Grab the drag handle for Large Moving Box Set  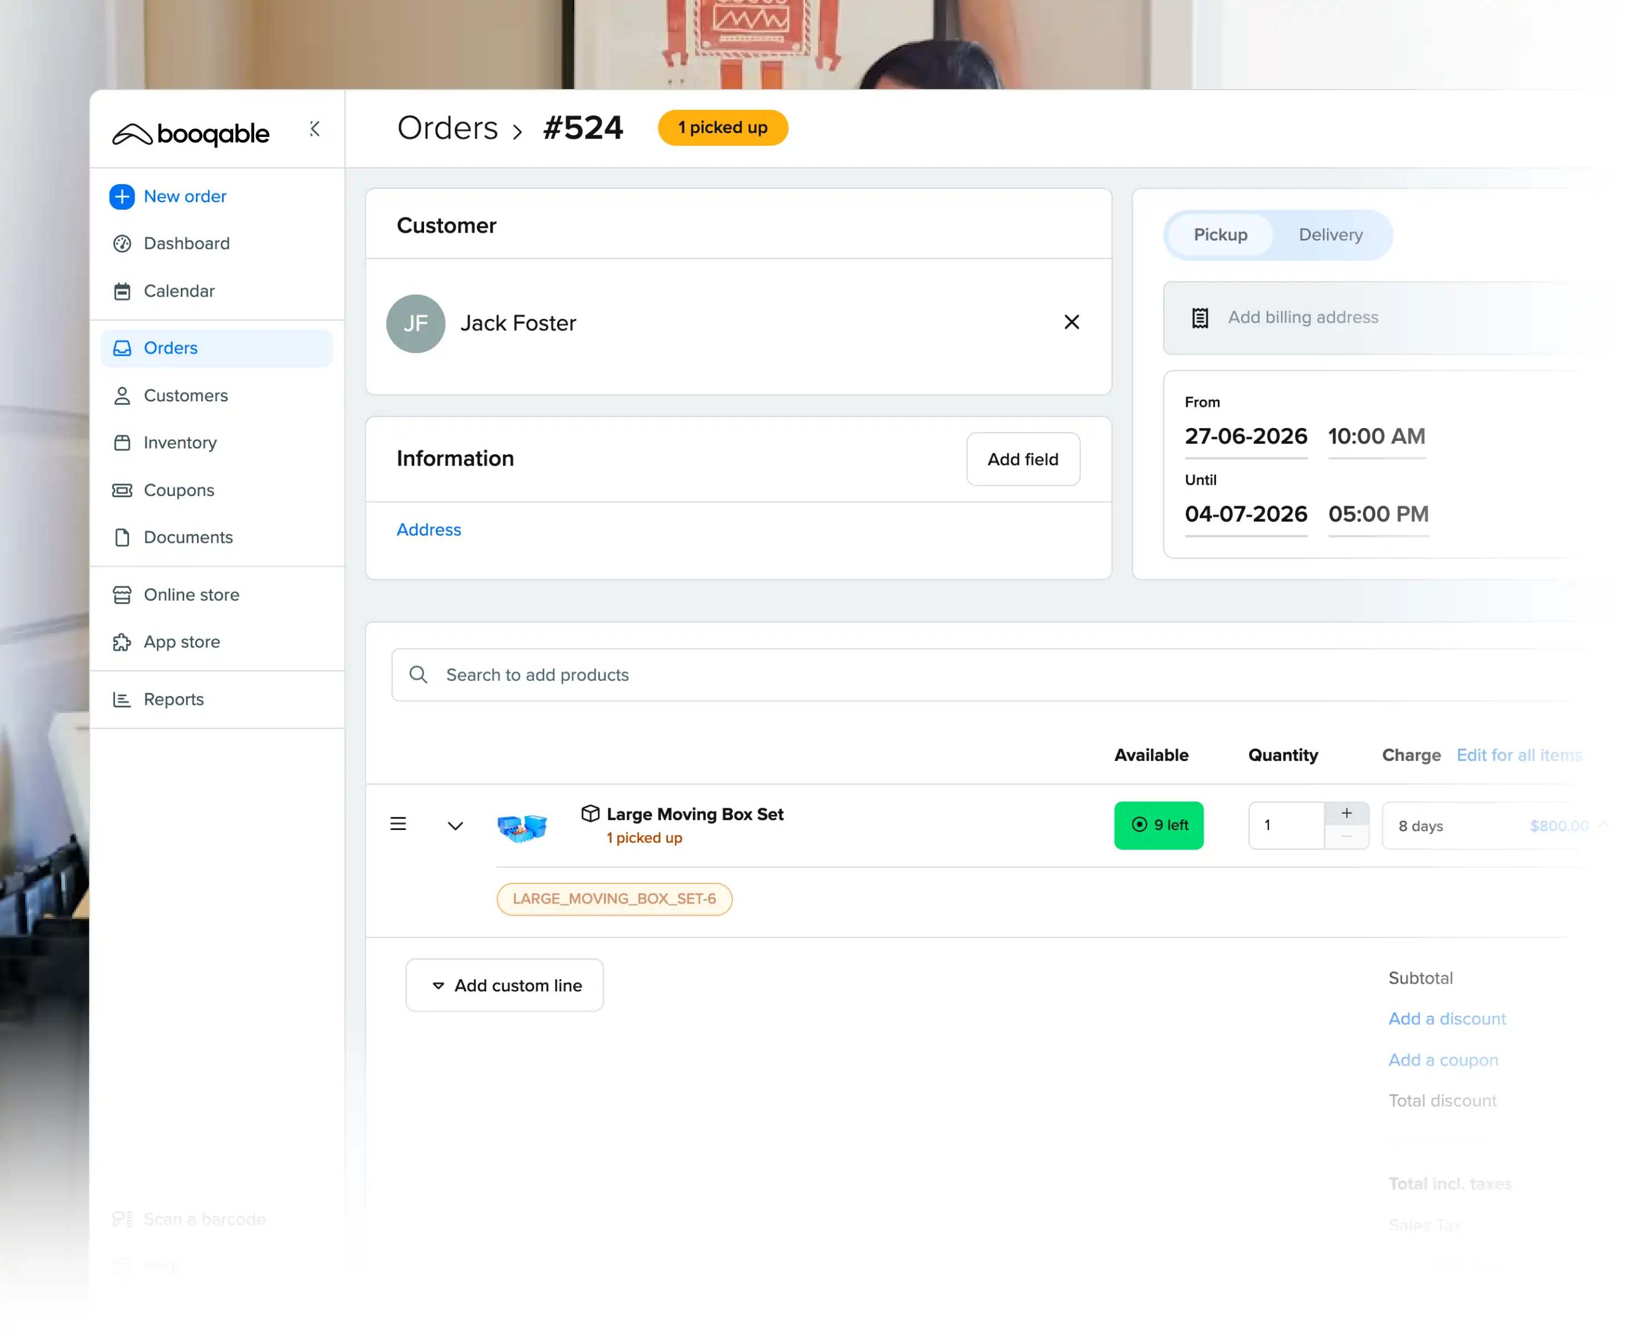click(398, 824)
